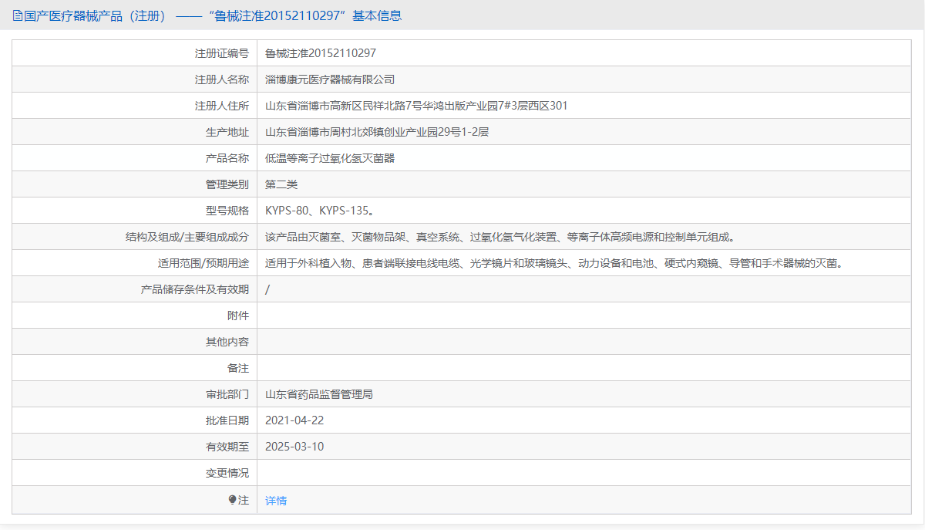
Task: Click the 结构及组成/主要组成成分 label
Action: (x=187, y=237)
